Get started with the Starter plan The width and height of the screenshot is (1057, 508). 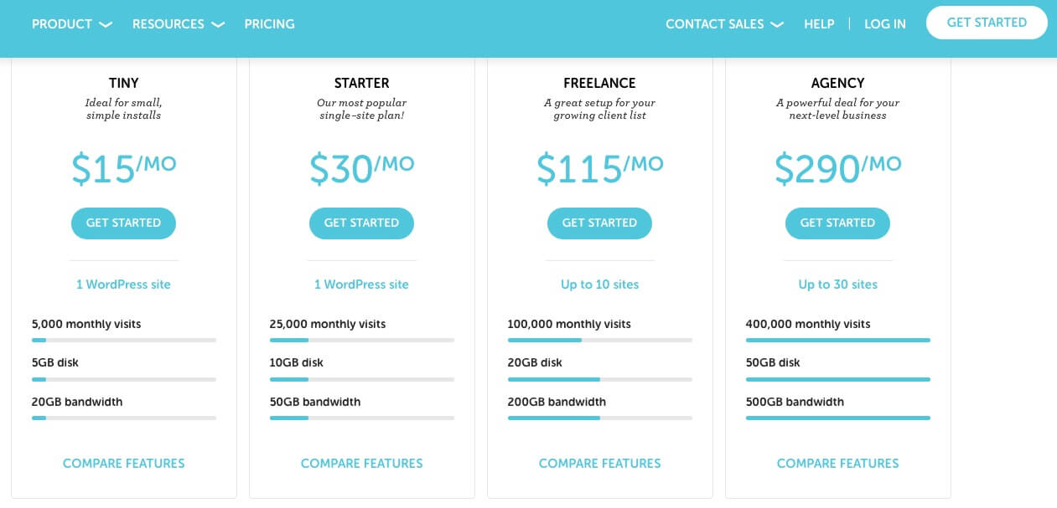pyautogui.click(x=361, y=223)
